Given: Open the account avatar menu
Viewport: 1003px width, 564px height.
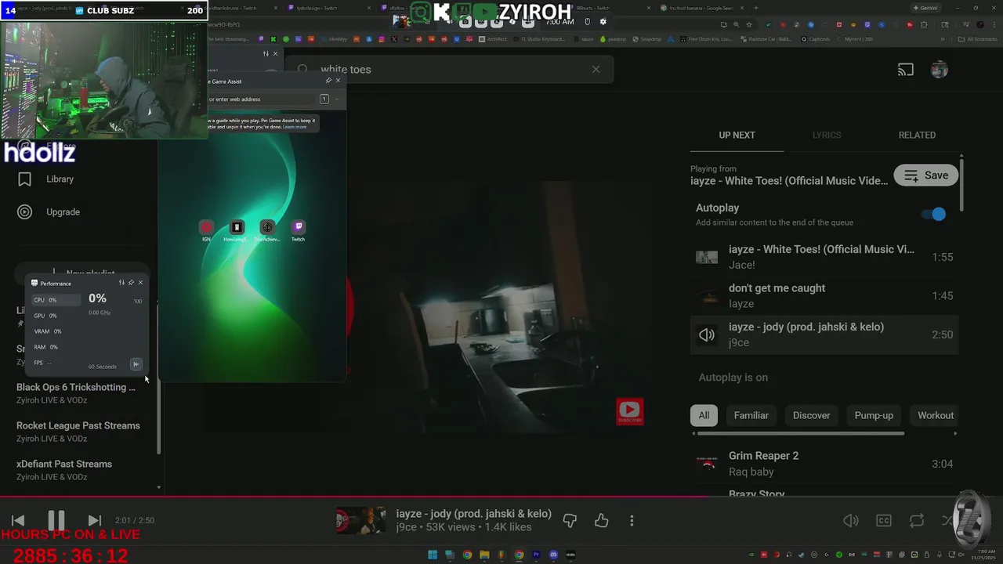Looking at the screenshot, I should [x=939, y=70].
